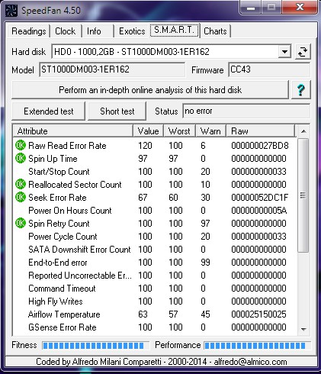Click the Spin Retry Count label
This screenshot has width=321, height=374.
59,224
